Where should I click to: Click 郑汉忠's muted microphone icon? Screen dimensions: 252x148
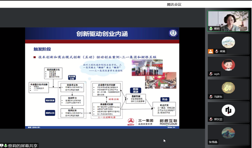[211, 119]
